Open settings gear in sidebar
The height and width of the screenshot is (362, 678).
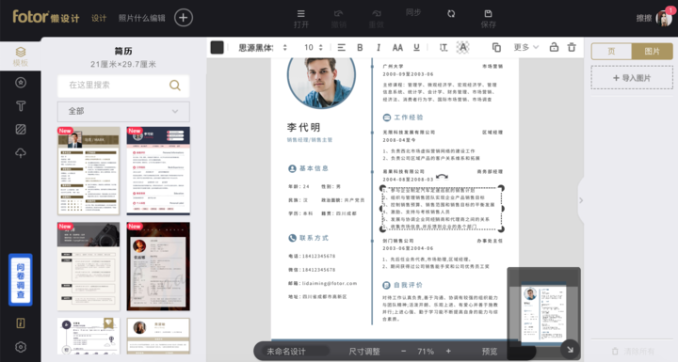(21, 347)
